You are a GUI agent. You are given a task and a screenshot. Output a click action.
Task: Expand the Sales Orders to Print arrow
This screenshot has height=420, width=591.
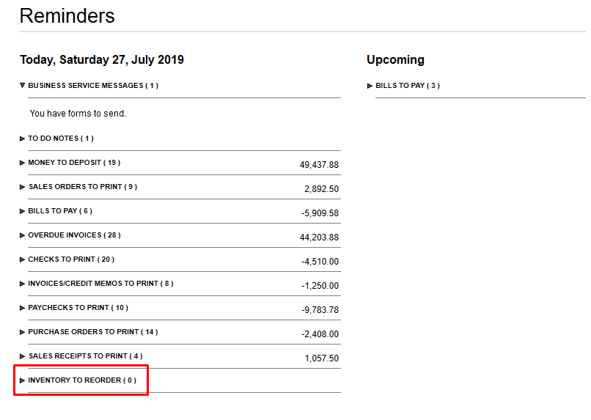point(23,187)
